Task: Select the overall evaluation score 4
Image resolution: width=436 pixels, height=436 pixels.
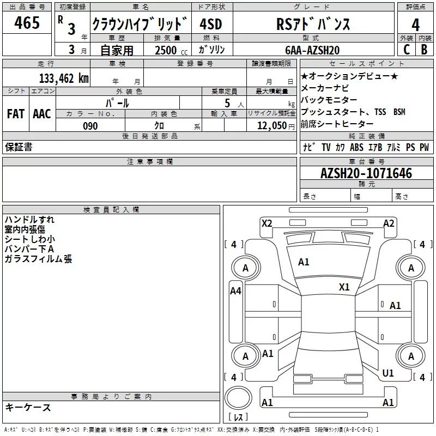Action: click(x=416, y=25)
